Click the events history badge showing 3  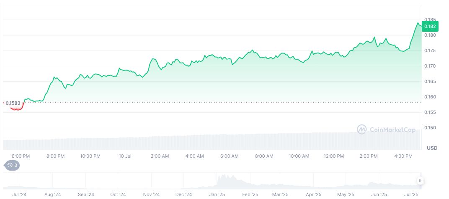pos(13,165)
